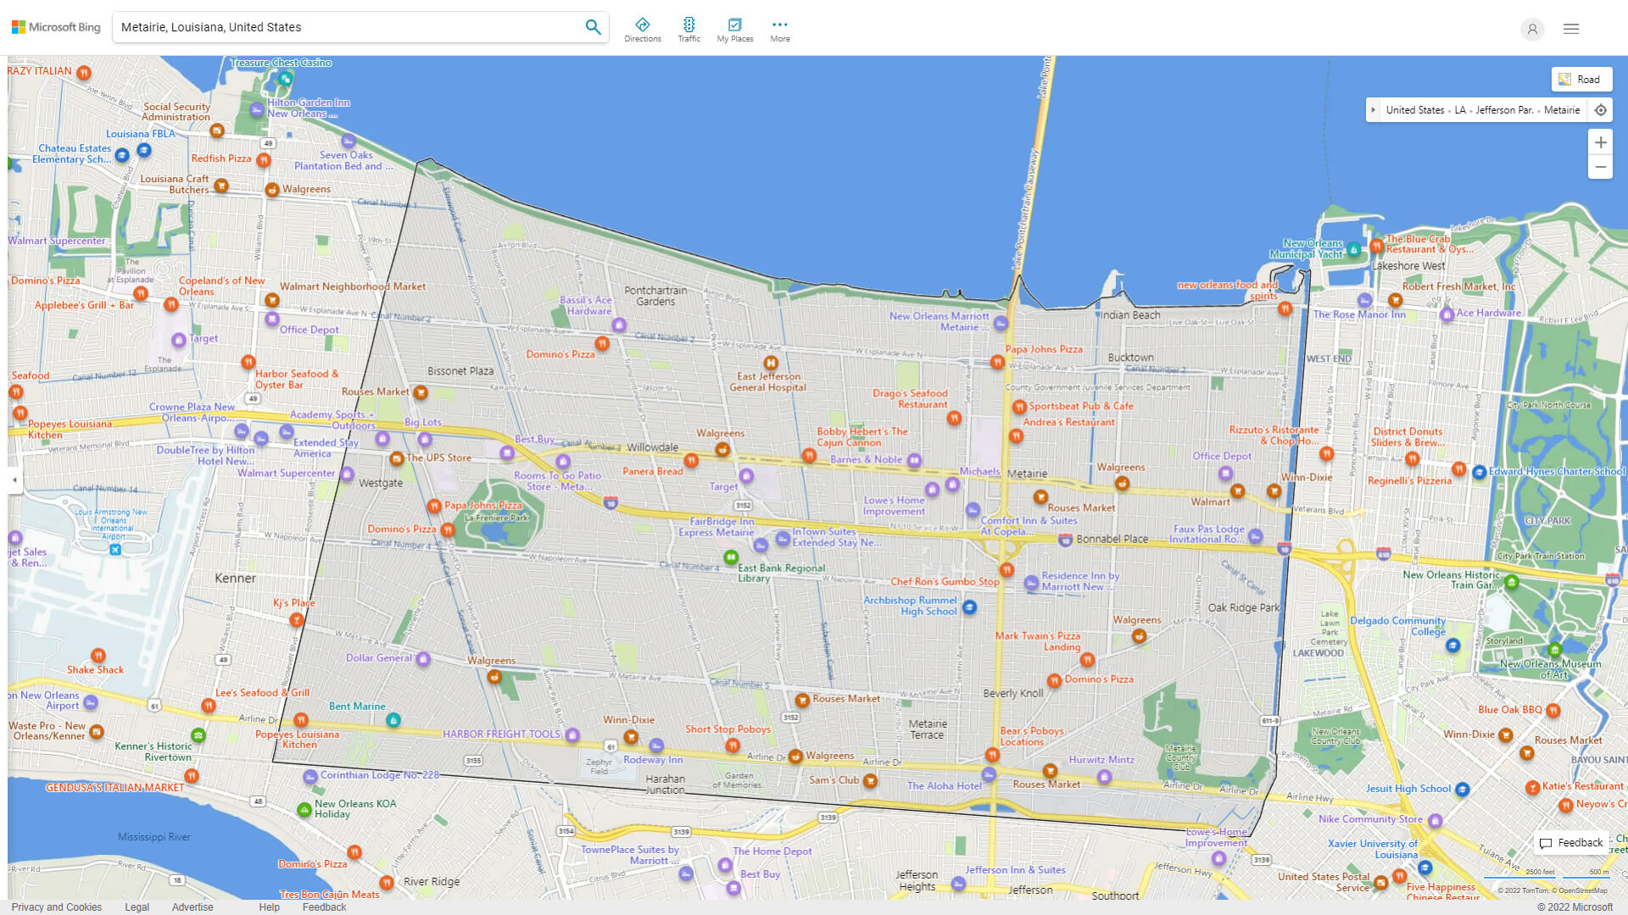
Task: Use the locate-me icon near the breadcrumb
Action: [x=1601, y=109]
